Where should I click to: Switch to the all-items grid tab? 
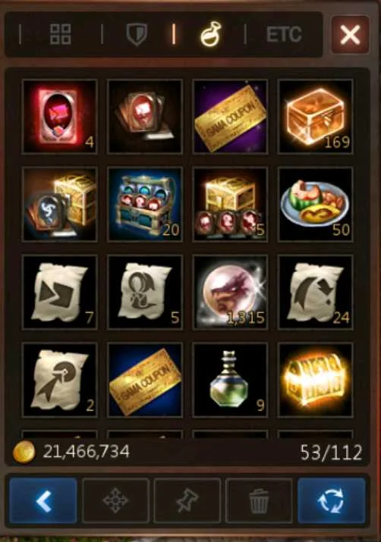click(x=61, y=35)
